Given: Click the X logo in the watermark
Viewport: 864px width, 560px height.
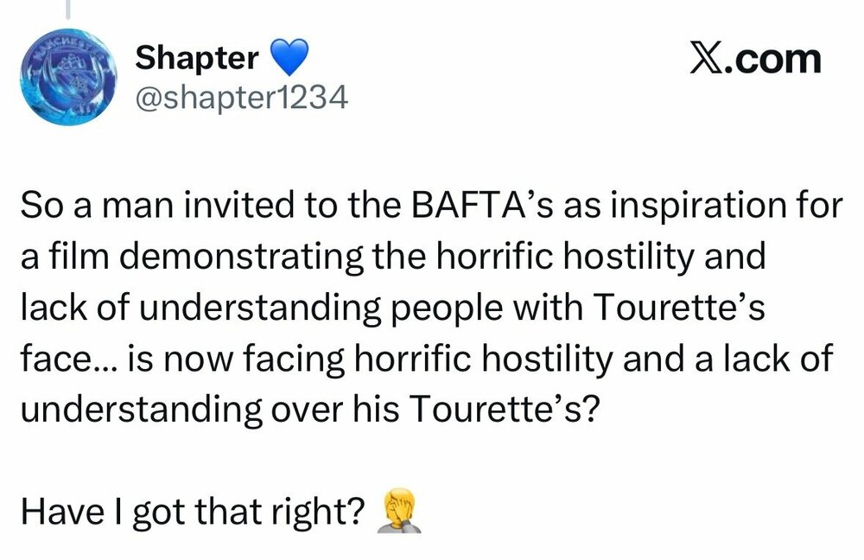Looking at the screenshot, I should [x=708, y=60].
